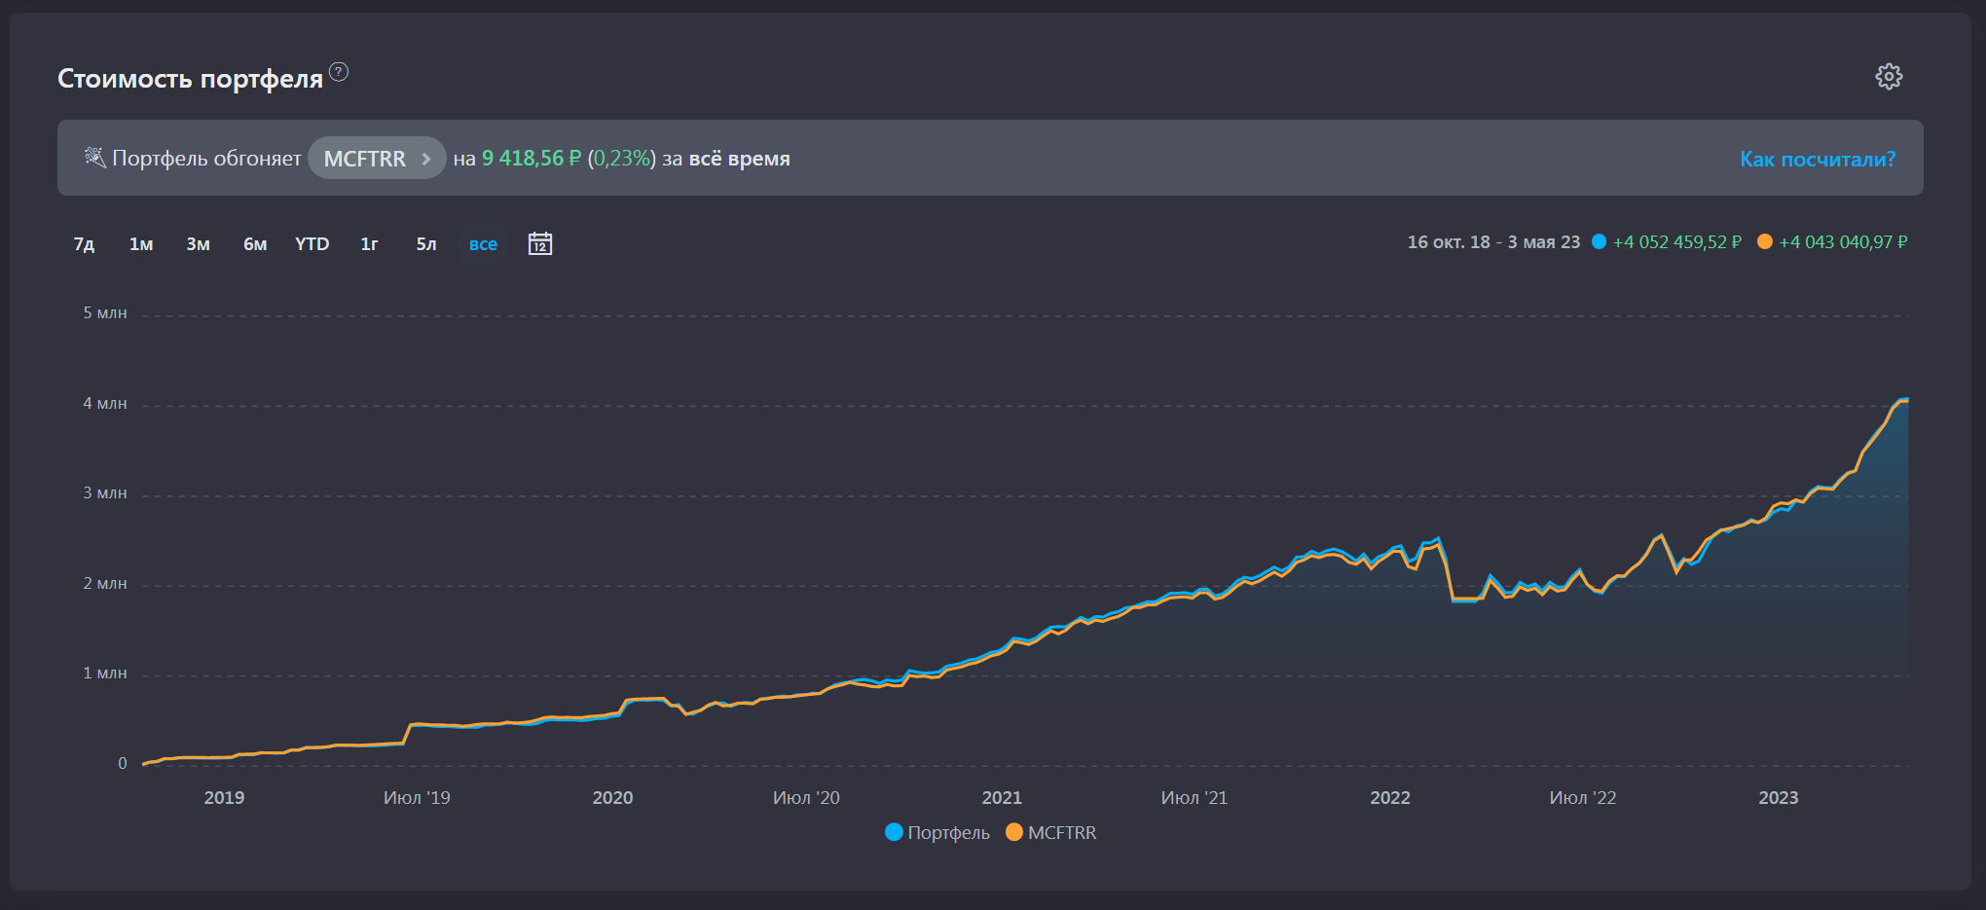Switch to YTD time range
This screenshot has height=910, width=1986.
point(313,244)
